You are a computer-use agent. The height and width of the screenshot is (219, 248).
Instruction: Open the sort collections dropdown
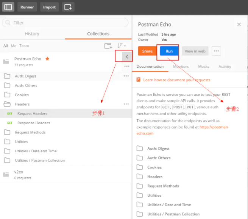122,46
